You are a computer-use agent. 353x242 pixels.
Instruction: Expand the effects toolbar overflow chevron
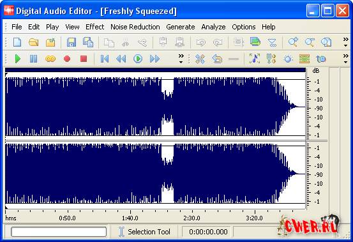[x=345, y=59]
